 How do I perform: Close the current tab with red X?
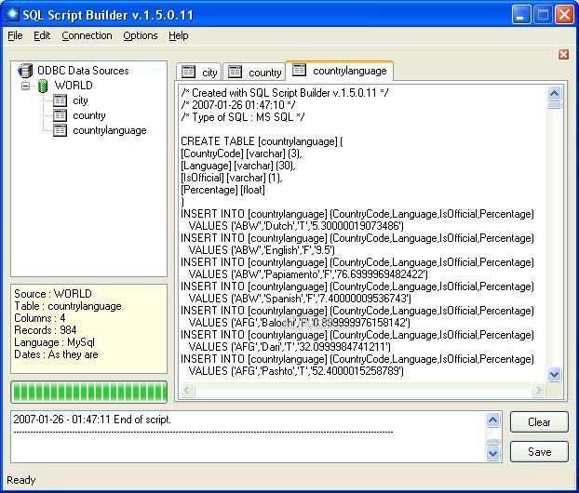(x=563, y=55)
